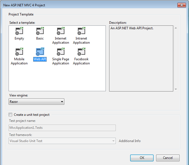Select the Facebook Application template icon
This screenshot has height=165, width=189.
81,52
